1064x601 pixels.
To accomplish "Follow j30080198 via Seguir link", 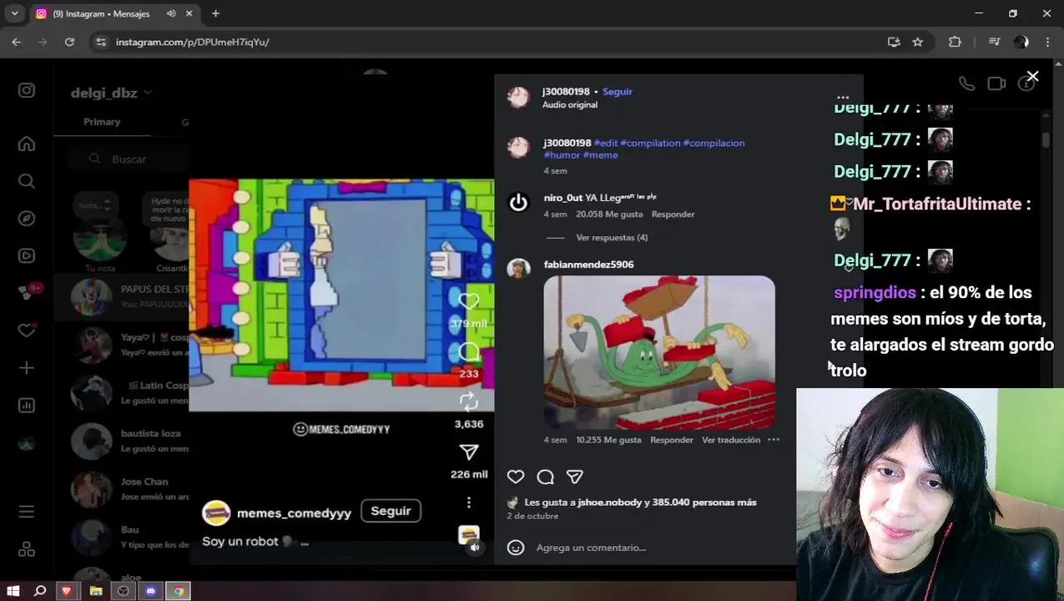I will [618, 92].
